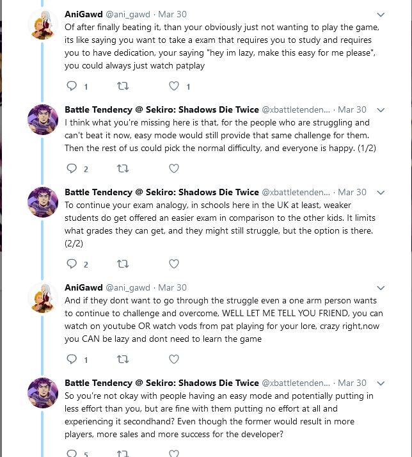The height and width of the screenshot is (457, 412).
Task: Like the (2/2) UK exam tweet
Action: (x=174, y=264)
